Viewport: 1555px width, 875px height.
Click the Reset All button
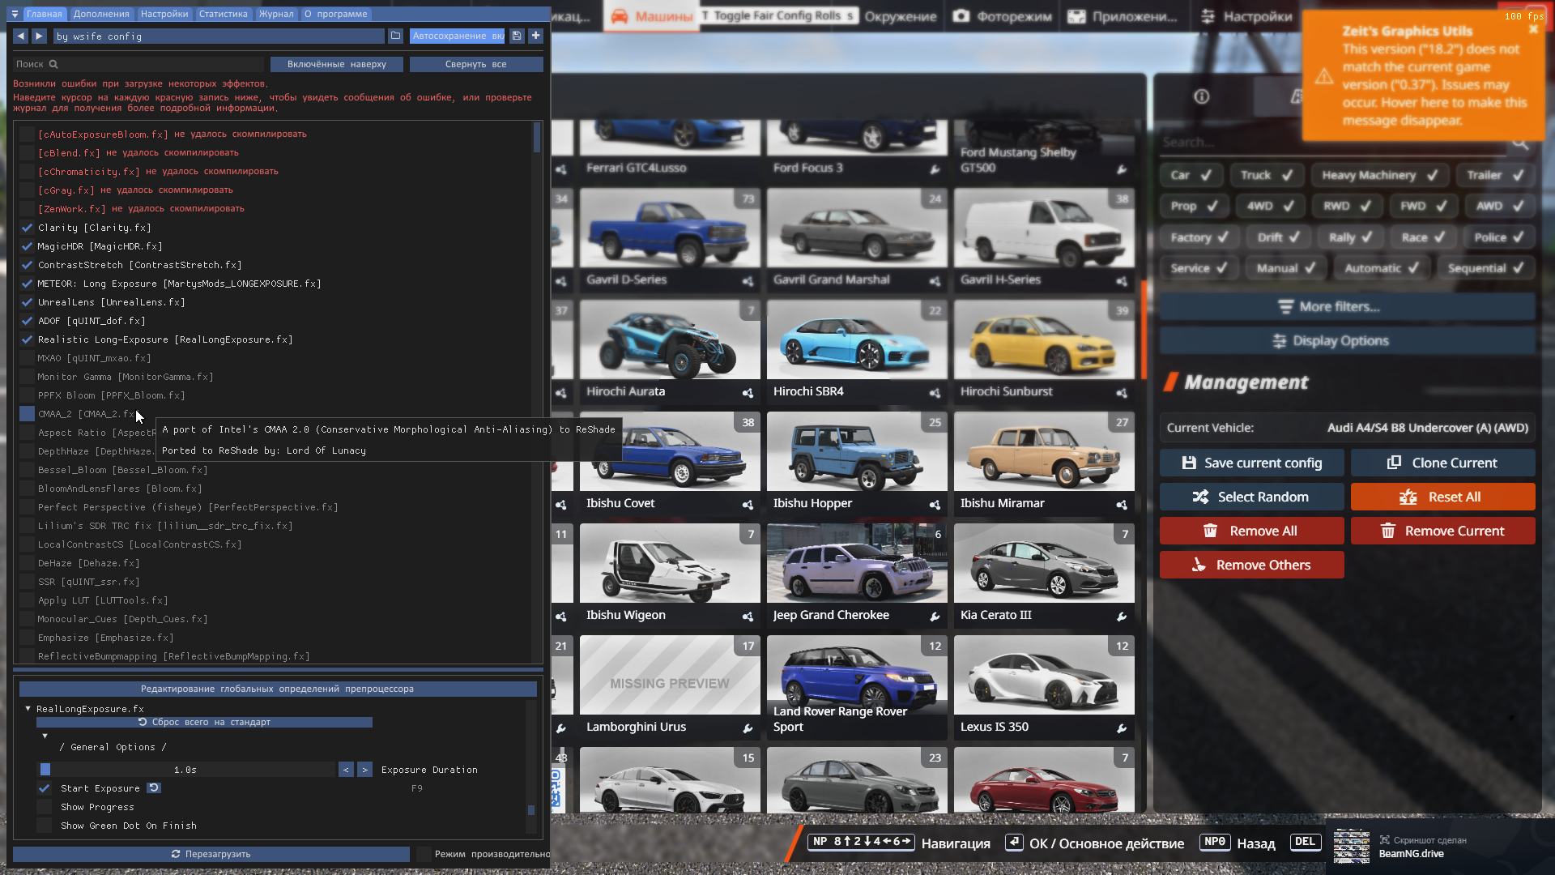click(1443, 497)
